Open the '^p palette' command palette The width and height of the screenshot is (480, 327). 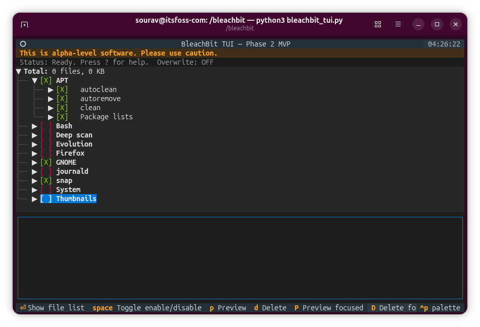440,308
